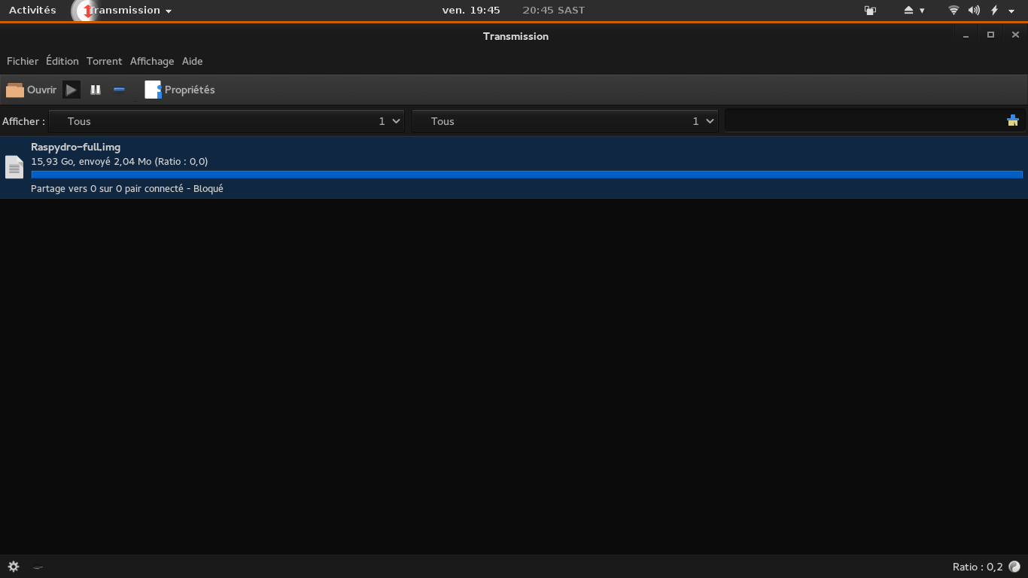This screenshot has width=1028, height=578.
Task: Toggle alternative speed limits turtle icon
Action: click(38, 567)
